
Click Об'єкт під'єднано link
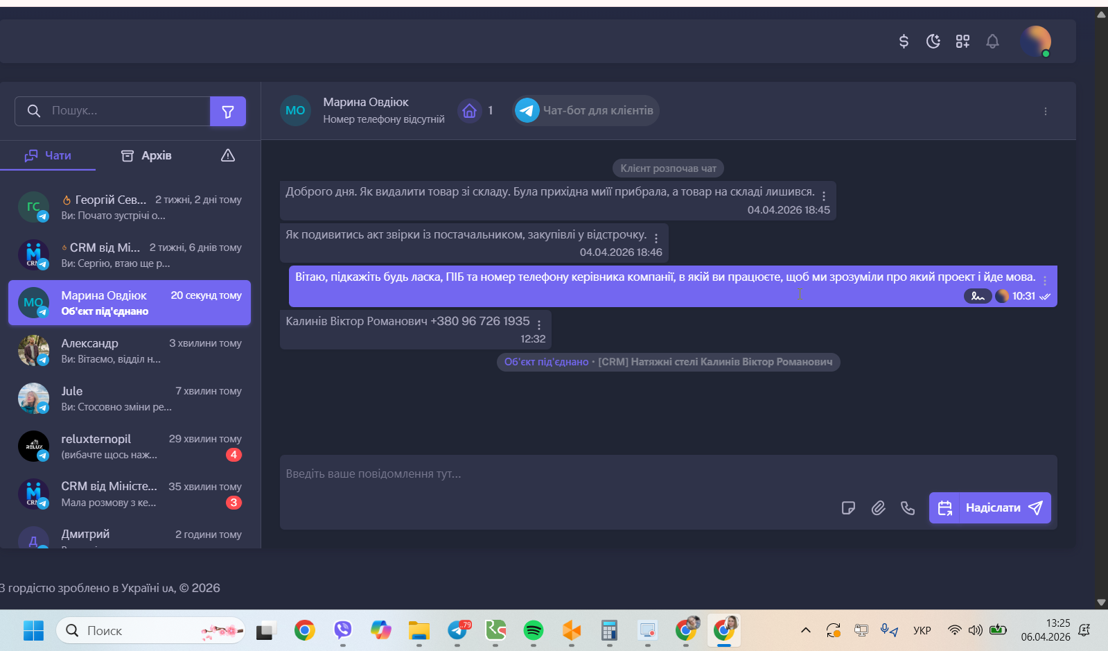point(546,362)
